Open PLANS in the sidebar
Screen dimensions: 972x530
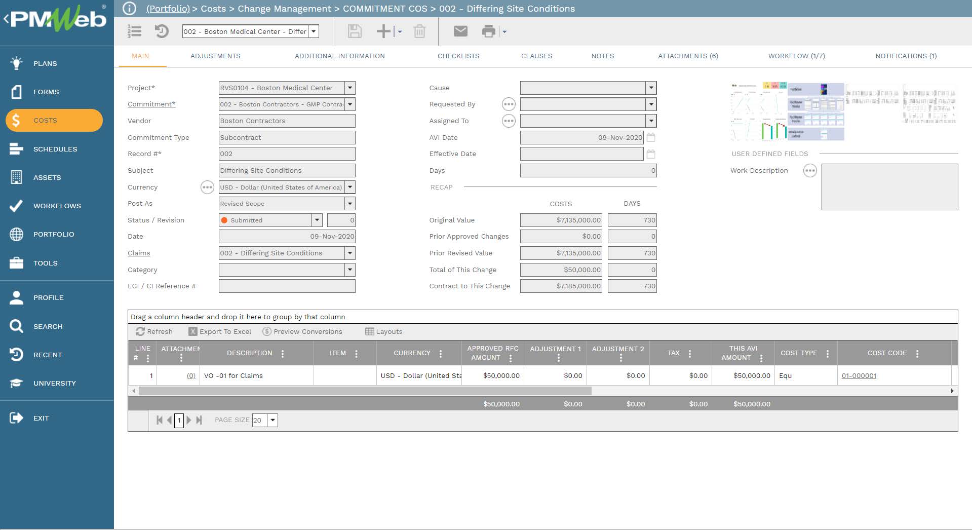[x=45, y=63]
